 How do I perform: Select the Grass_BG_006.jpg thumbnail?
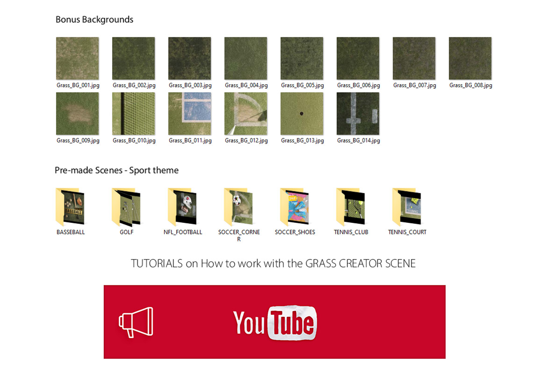pos(358,58)
